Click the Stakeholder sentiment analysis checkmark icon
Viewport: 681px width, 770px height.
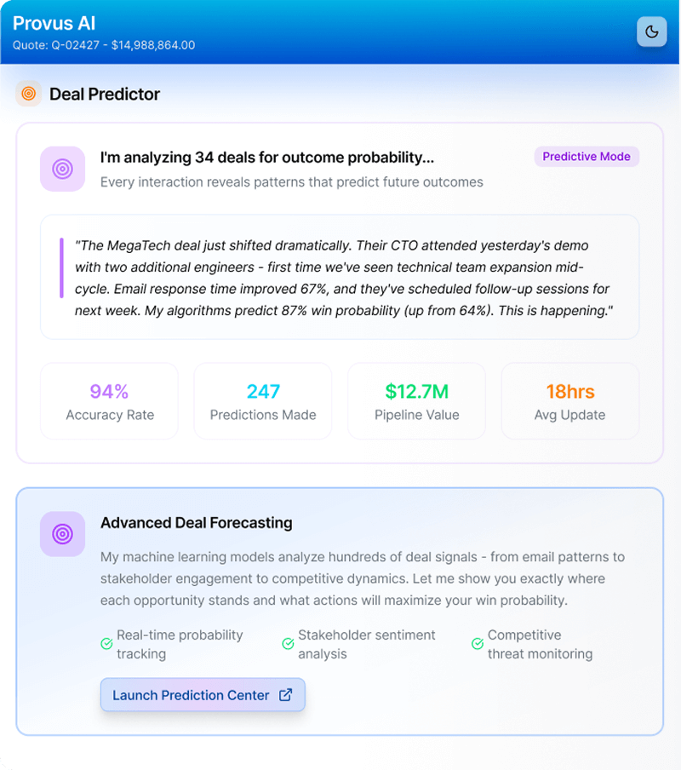pos(288,644)
